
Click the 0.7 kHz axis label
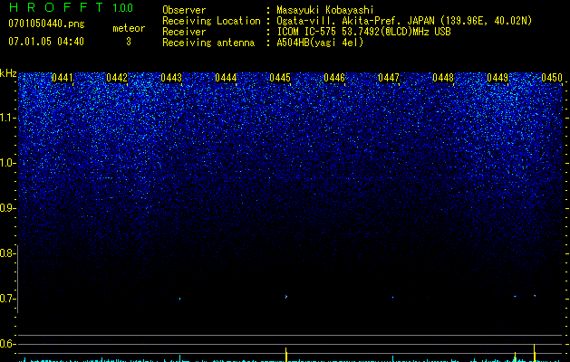pyautogui.click(x=7, y=299)
